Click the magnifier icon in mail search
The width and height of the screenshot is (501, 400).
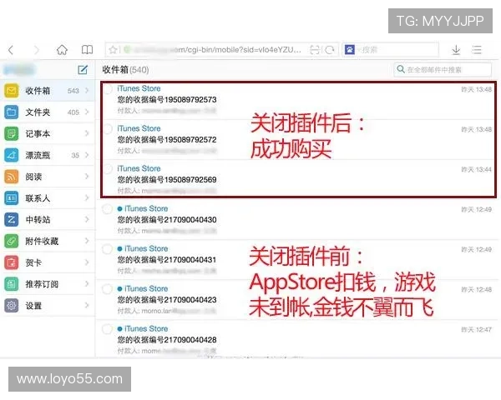tap(401, 69)
